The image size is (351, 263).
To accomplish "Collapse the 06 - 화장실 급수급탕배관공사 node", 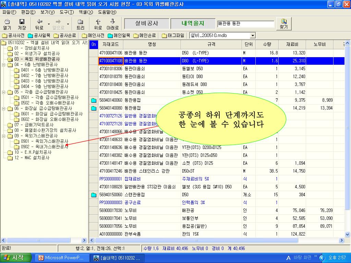I will 3,109.
